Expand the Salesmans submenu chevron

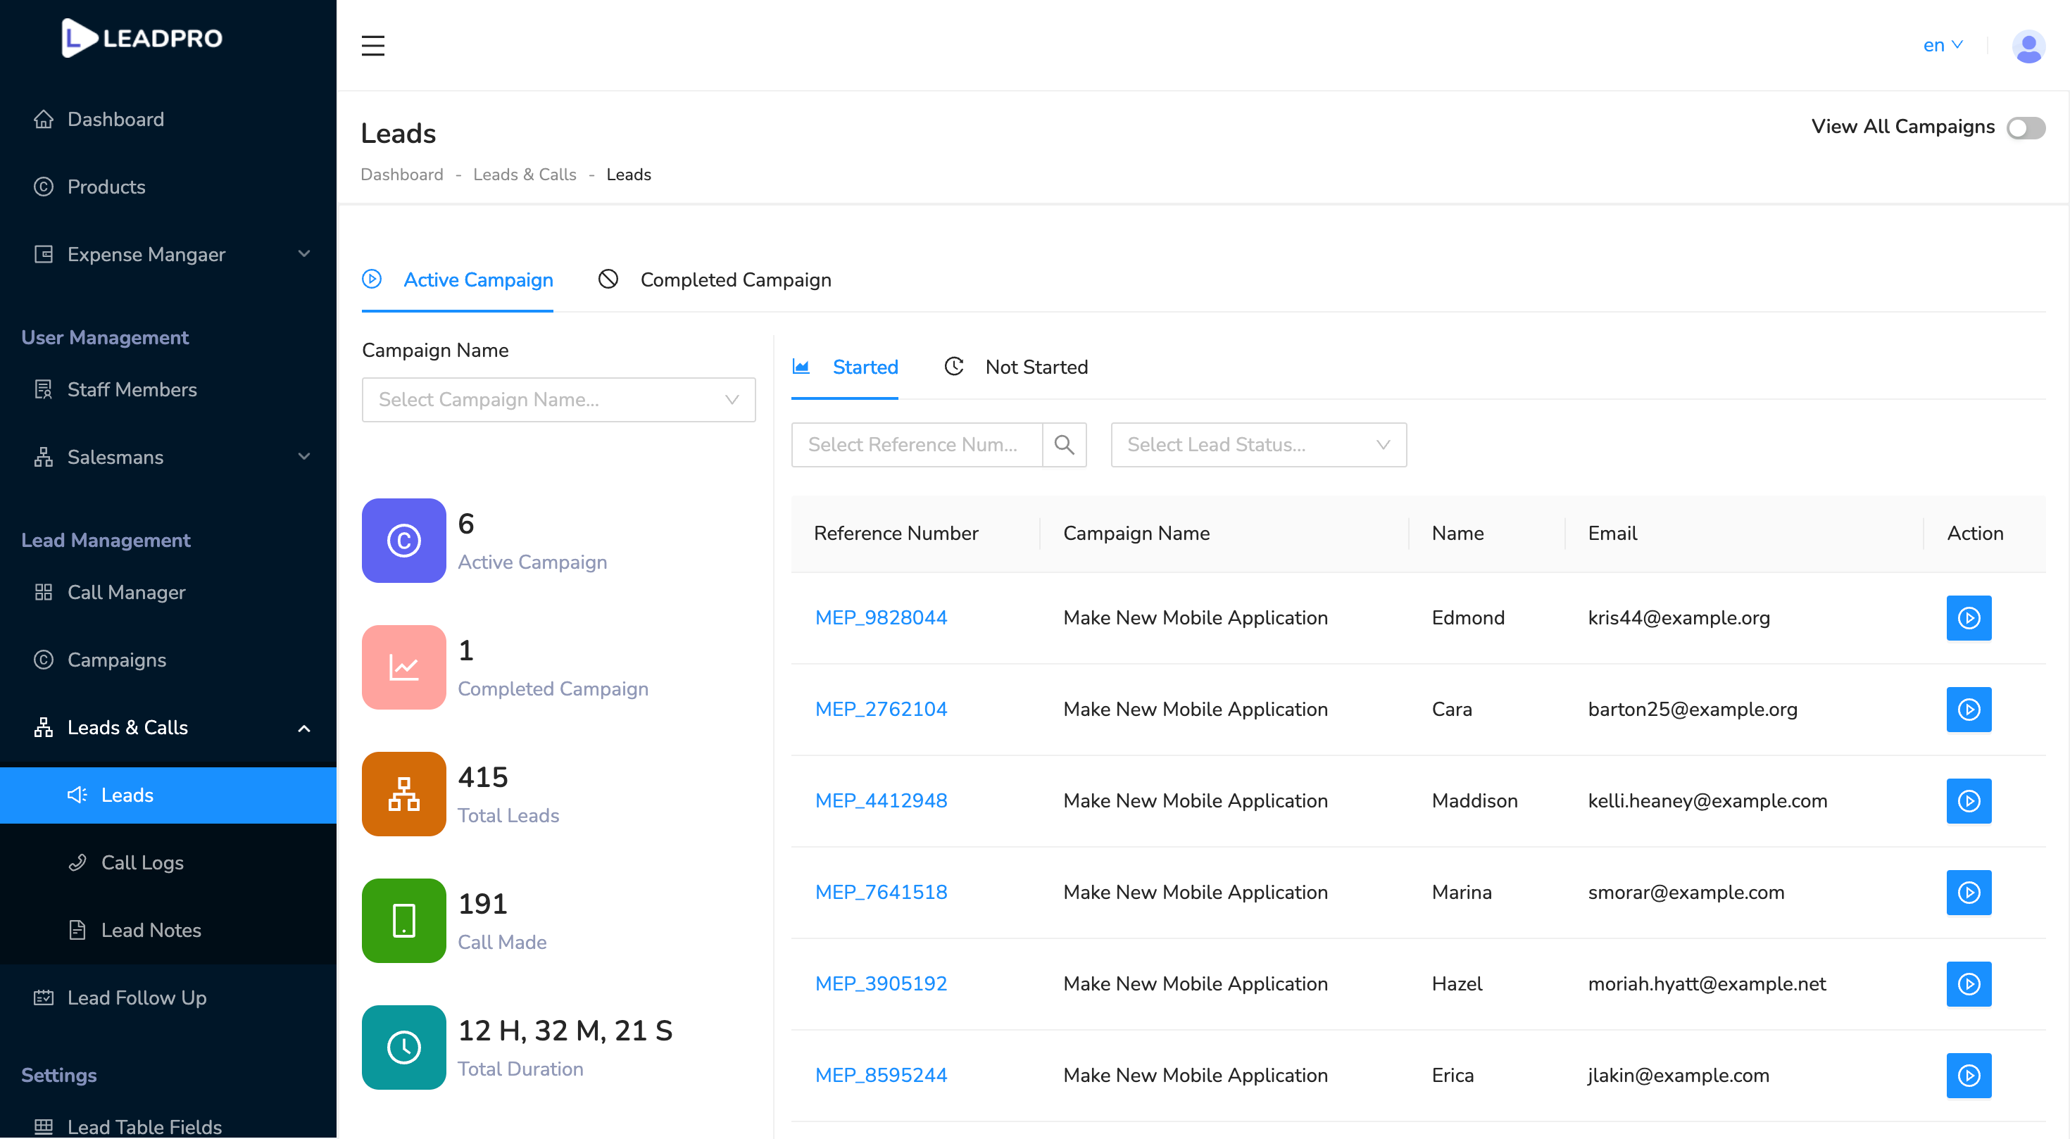click(x=303, y=456)
